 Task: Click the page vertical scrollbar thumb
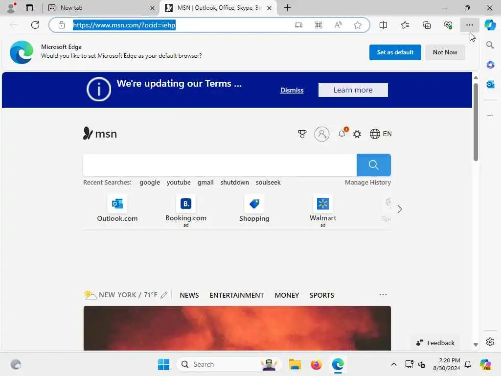pos(476,121)
